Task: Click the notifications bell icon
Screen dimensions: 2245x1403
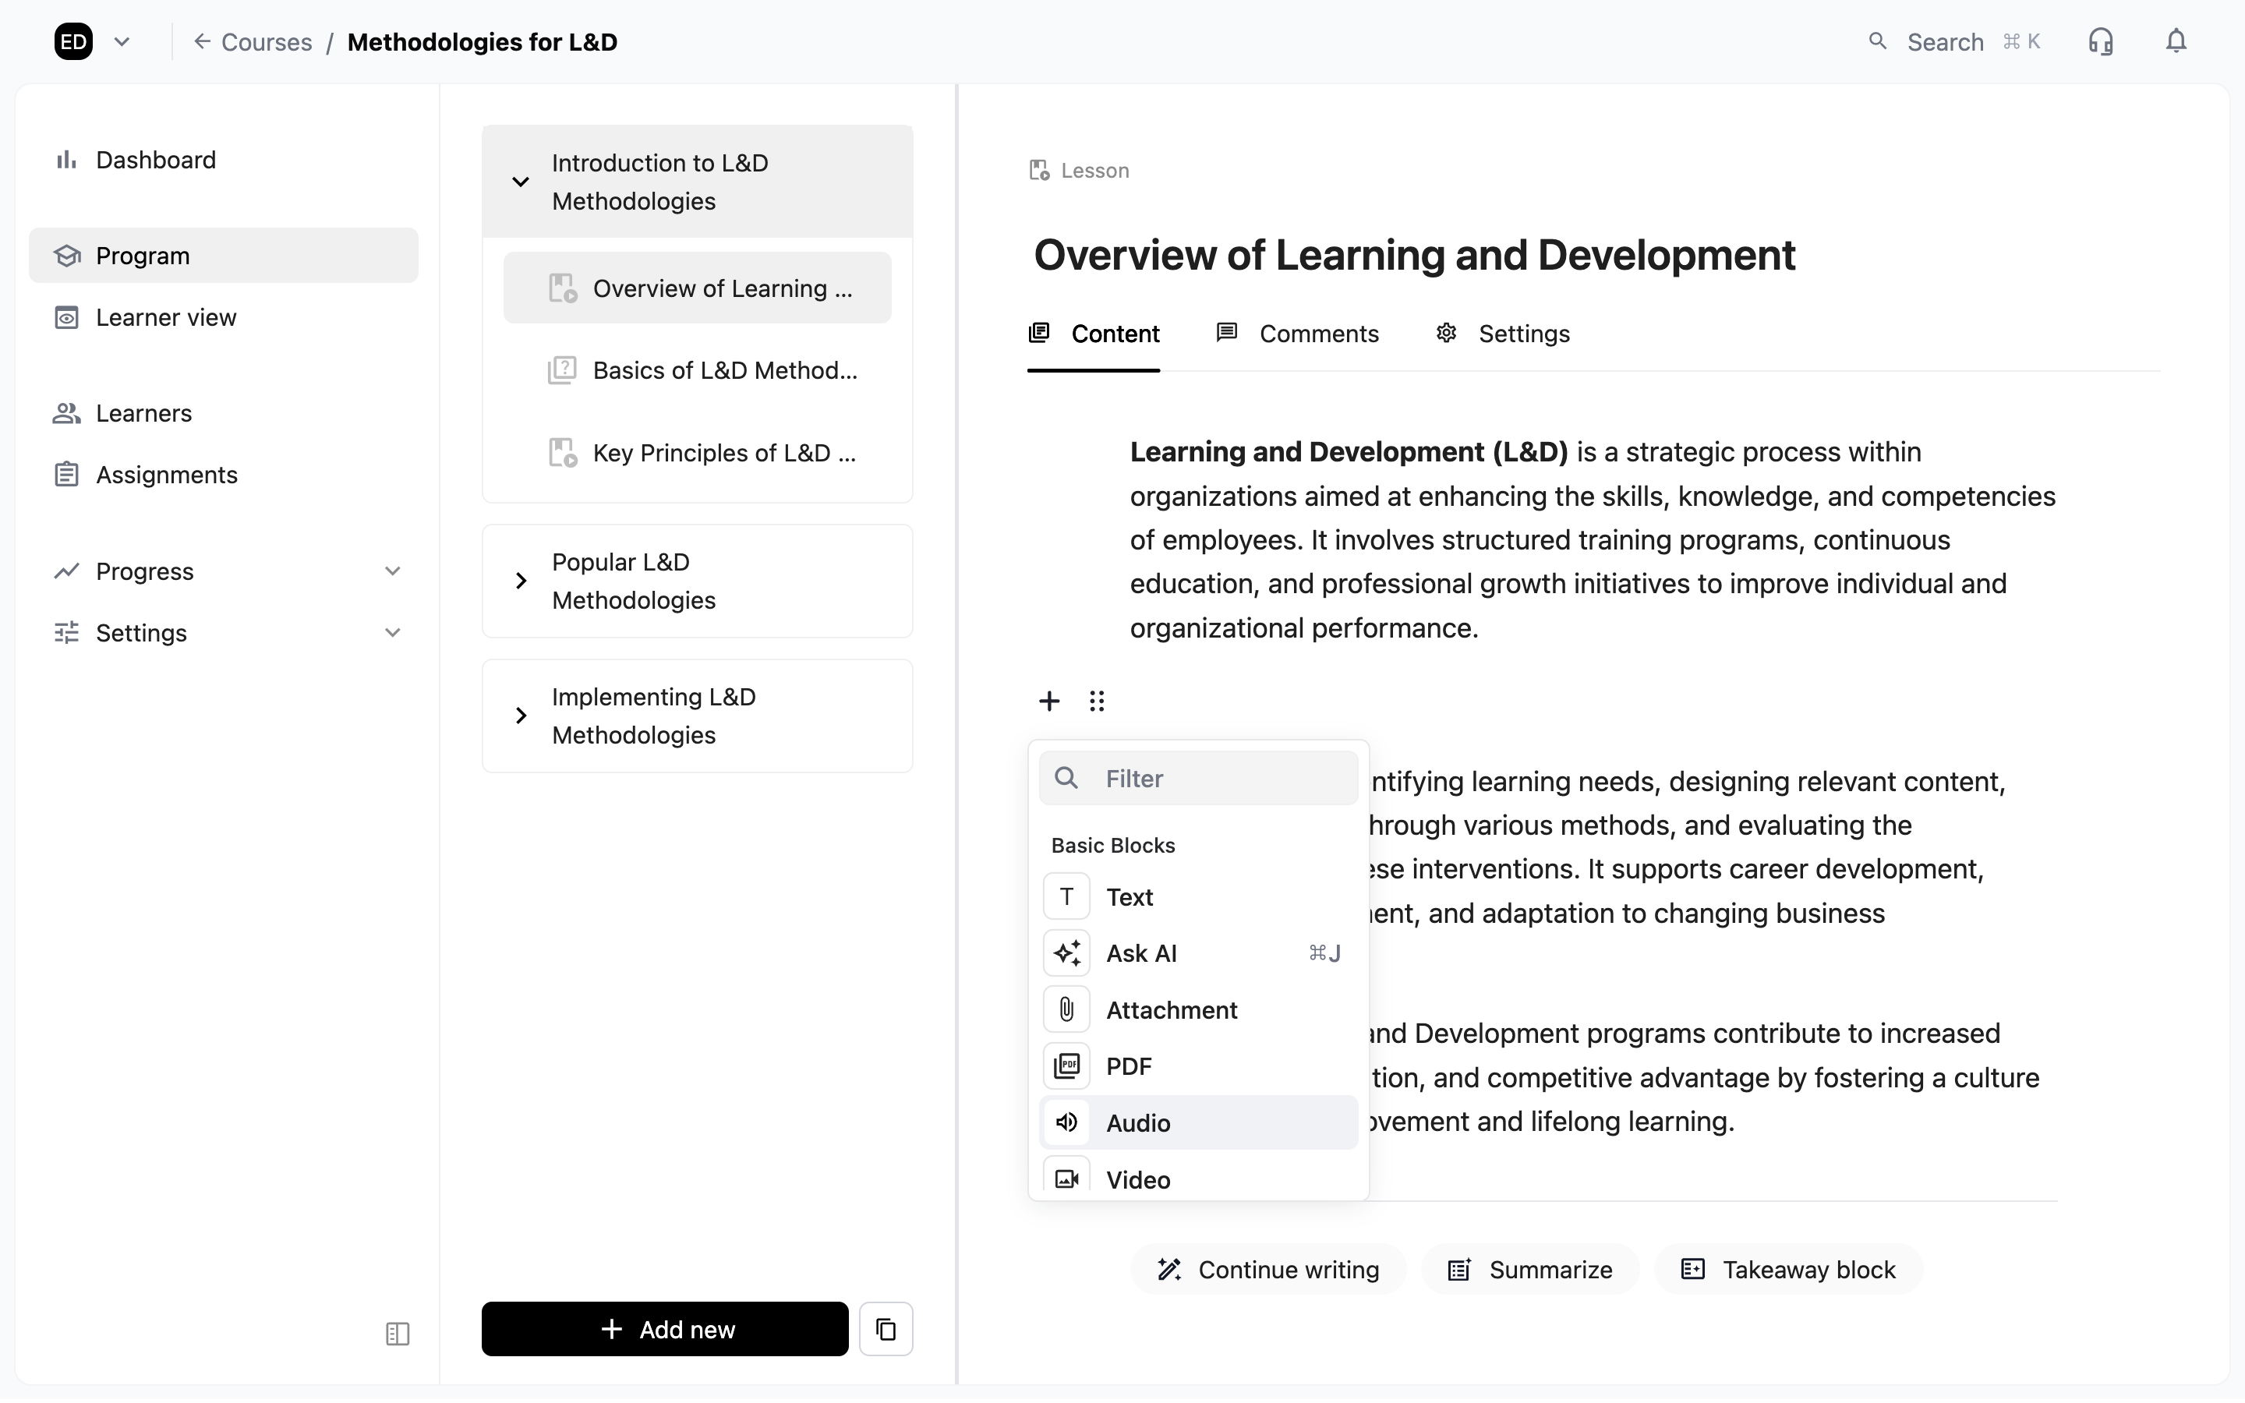Action: [2175, 41]
